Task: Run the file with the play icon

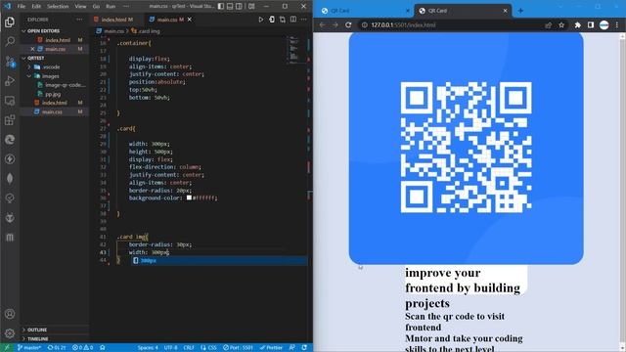Action: tap(261, 20)
